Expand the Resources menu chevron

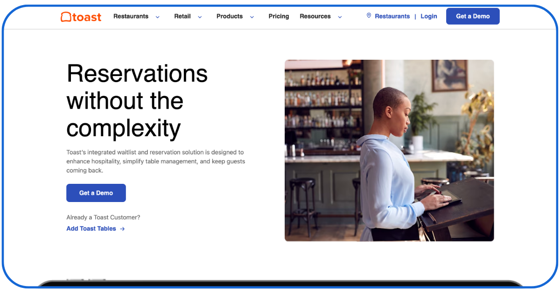pos(340,17)
